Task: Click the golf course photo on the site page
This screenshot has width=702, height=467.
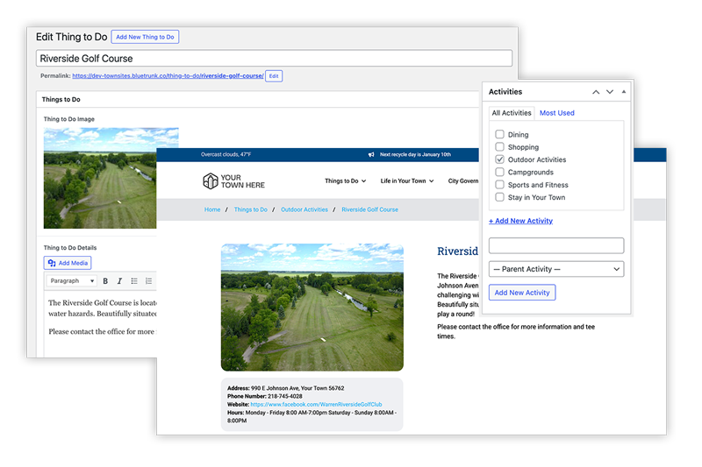Action: click(312, 308)
